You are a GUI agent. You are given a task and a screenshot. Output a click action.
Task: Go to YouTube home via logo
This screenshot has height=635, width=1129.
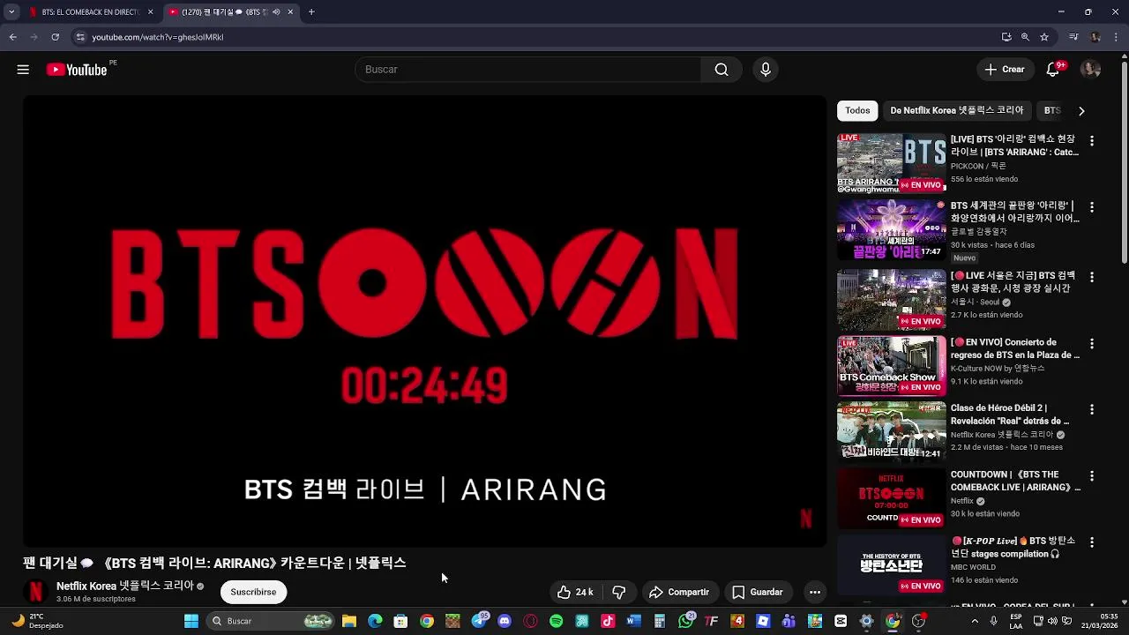(77, 70)
